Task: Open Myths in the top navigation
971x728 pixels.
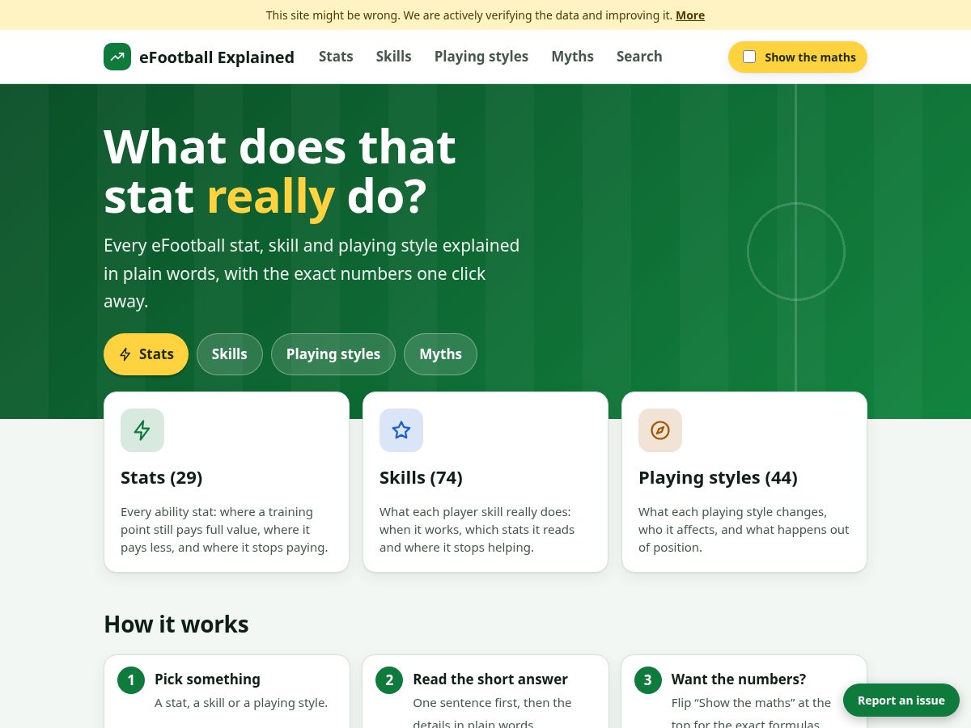Action: pos(573,57)
